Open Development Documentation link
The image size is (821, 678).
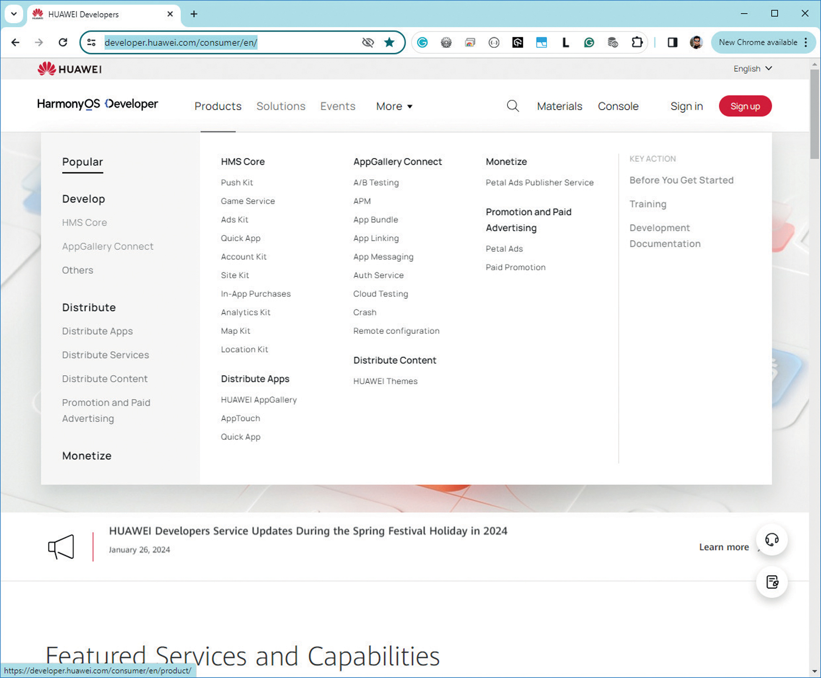(x=665, y=235)
